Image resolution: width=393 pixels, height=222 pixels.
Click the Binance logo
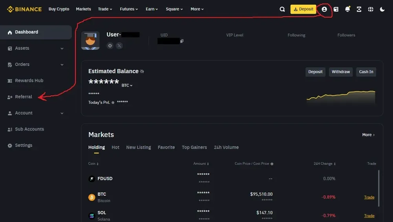click(x=24, y=9)
